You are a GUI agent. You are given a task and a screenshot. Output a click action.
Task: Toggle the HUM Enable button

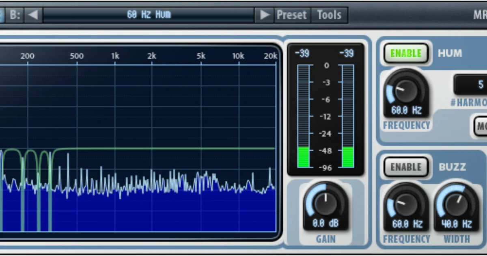coord(406,53)
